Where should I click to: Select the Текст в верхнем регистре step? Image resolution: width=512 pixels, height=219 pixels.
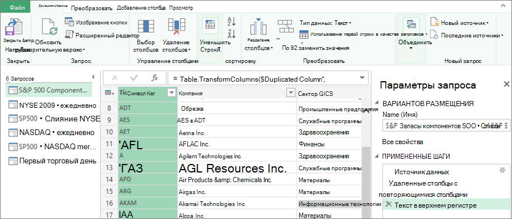pos(435,205)
